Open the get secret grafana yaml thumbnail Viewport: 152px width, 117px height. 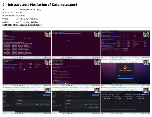point(76,72)
